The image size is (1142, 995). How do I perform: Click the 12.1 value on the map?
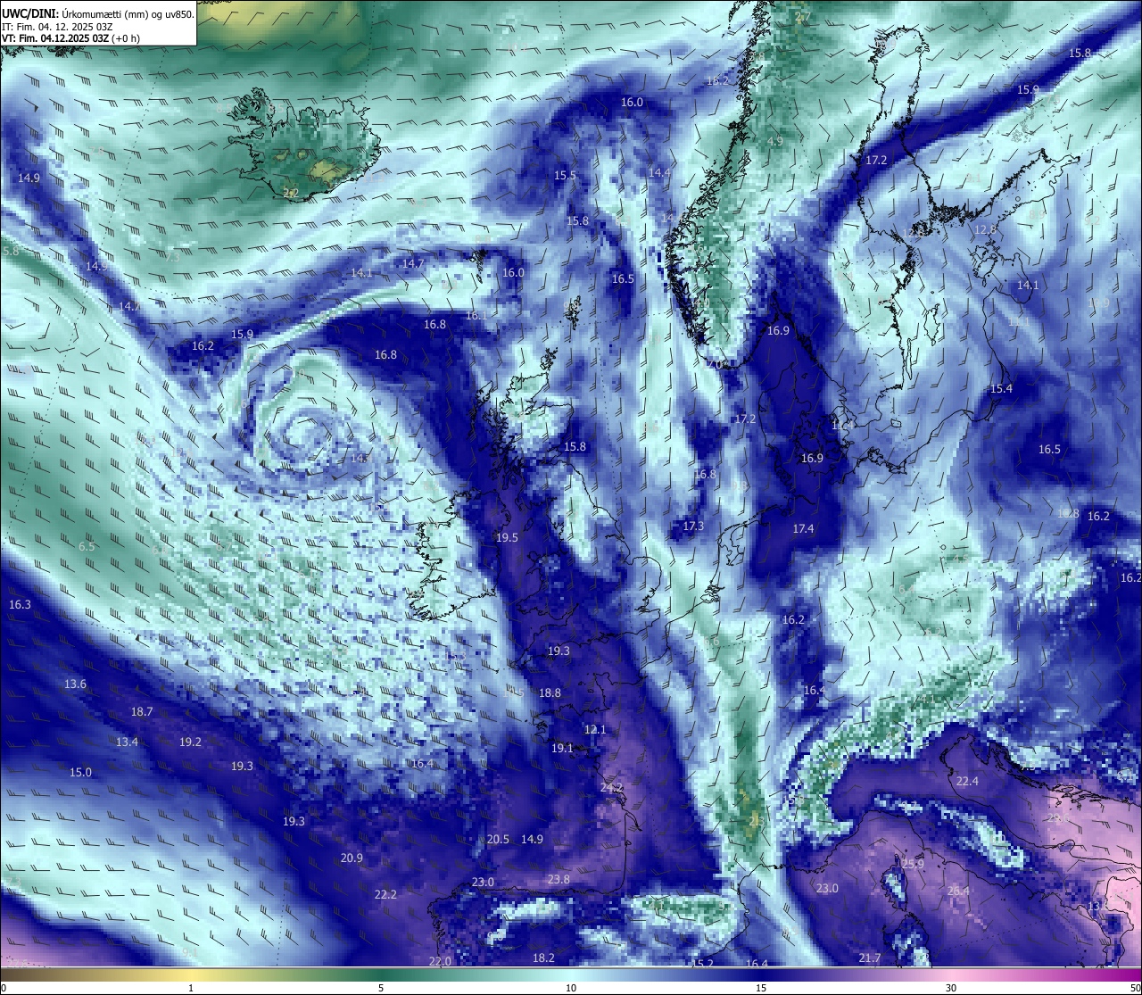[x=595, y=730]
